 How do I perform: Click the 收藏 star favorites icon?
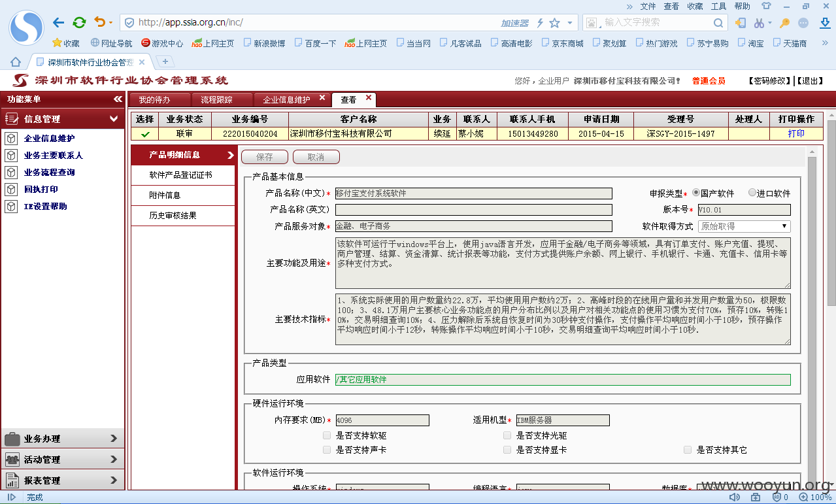tap(57, 43)
